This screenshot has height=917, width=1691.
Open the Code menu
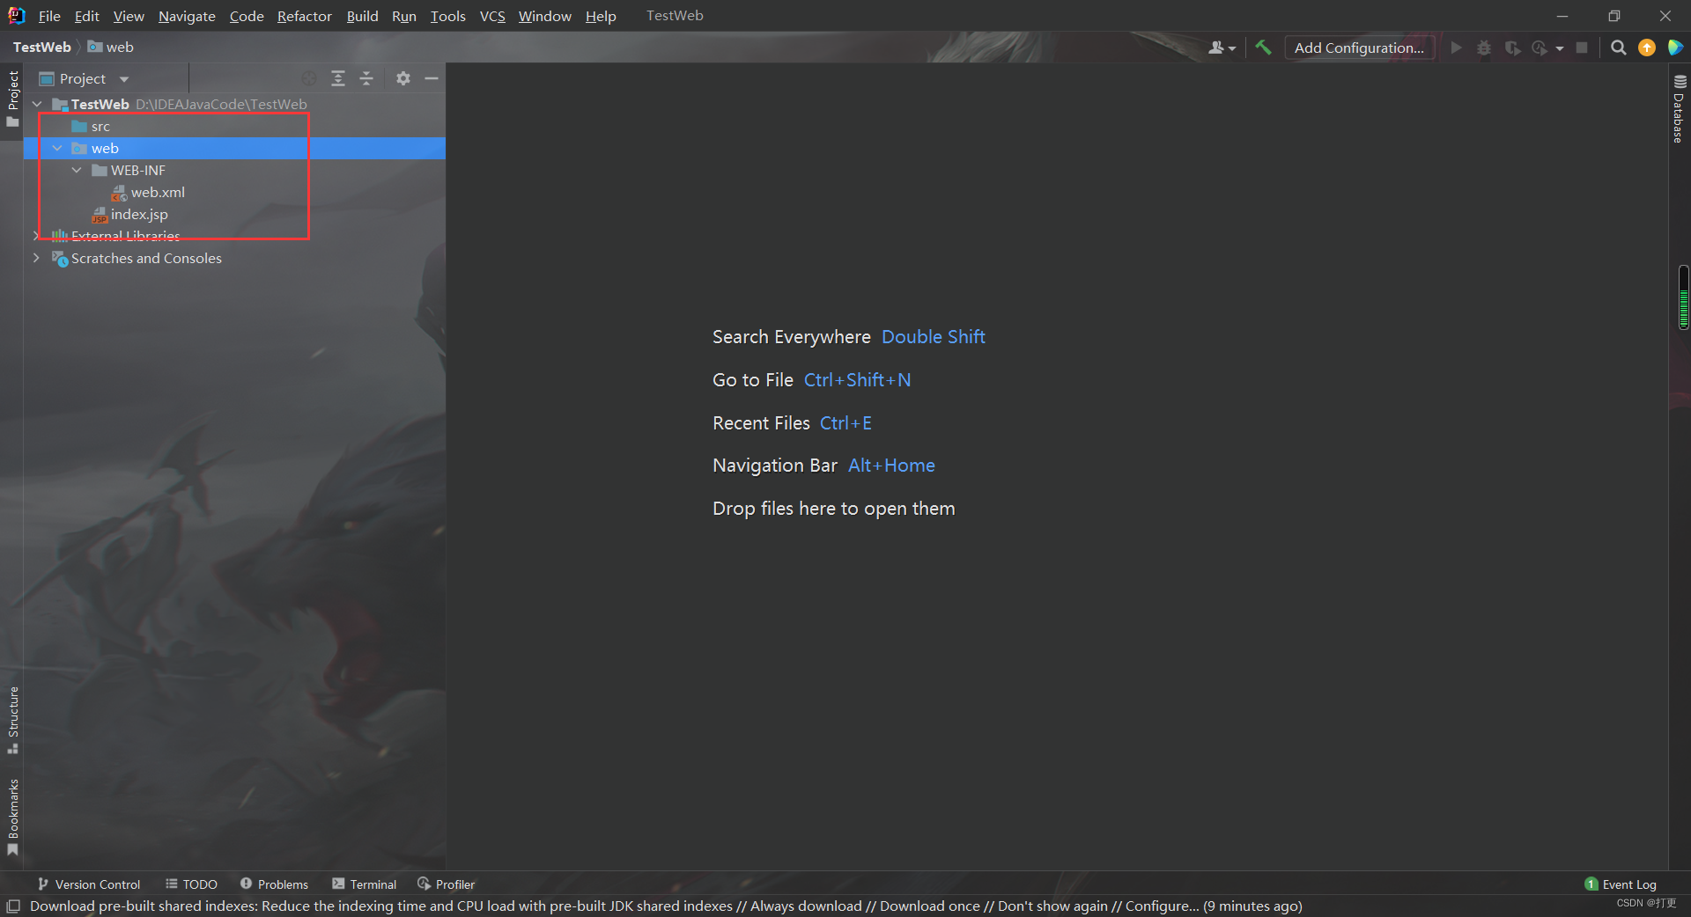[x=247, y=16]
